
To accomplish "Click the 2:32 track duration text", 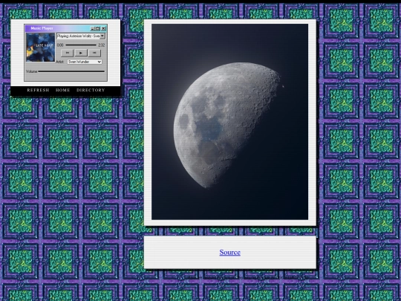I will point(102,45).
